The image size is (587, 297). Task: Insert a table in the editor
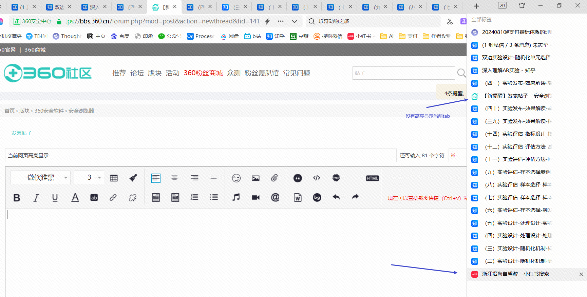pyautogui.click(x=114, y=178)
